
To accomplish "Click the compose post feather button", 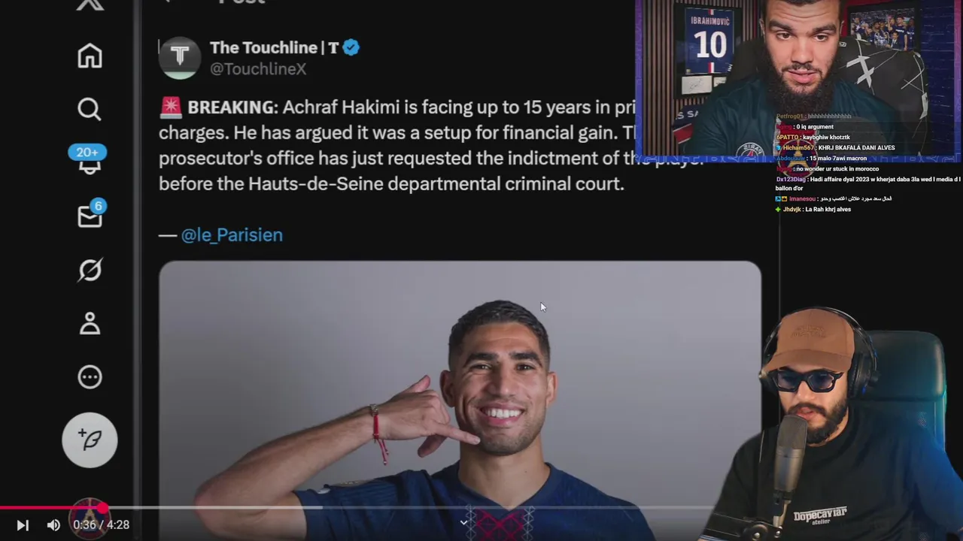I will (x=90, y=440).
